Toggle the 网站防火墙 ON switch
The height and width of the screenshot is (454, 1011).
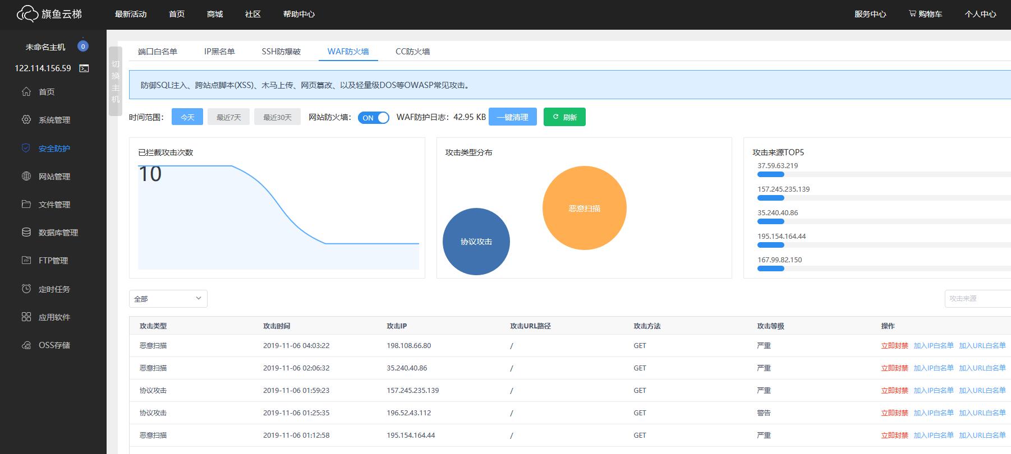pyautogui.click(x=374, y=118)
